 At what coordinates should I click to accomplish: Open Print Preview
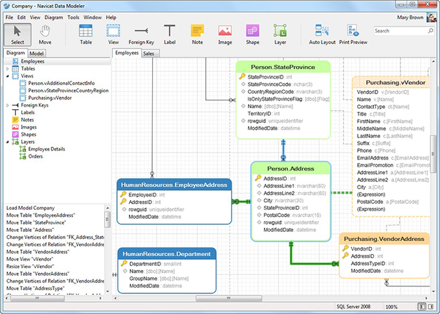353,34
